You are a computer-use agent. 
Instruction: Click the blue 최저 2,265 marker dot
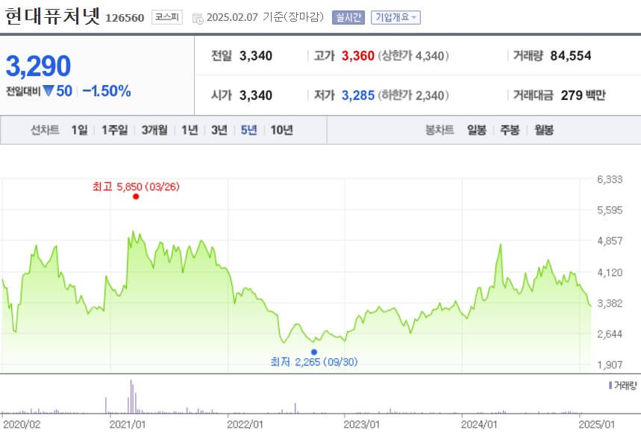coord(314,352)
